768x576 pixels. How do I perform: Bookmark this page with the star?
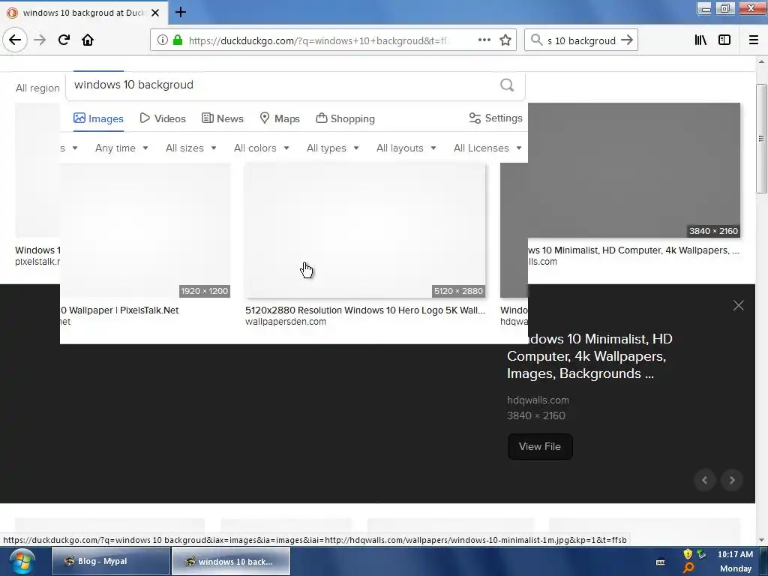pos(505,40)
